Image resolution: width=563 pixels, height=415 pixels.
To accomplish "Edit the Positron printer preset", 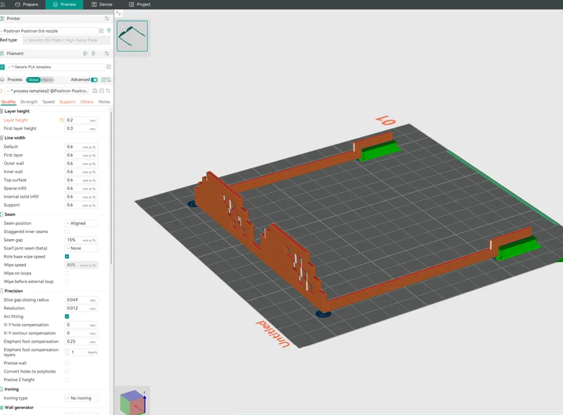I will (x=101, y=31).
